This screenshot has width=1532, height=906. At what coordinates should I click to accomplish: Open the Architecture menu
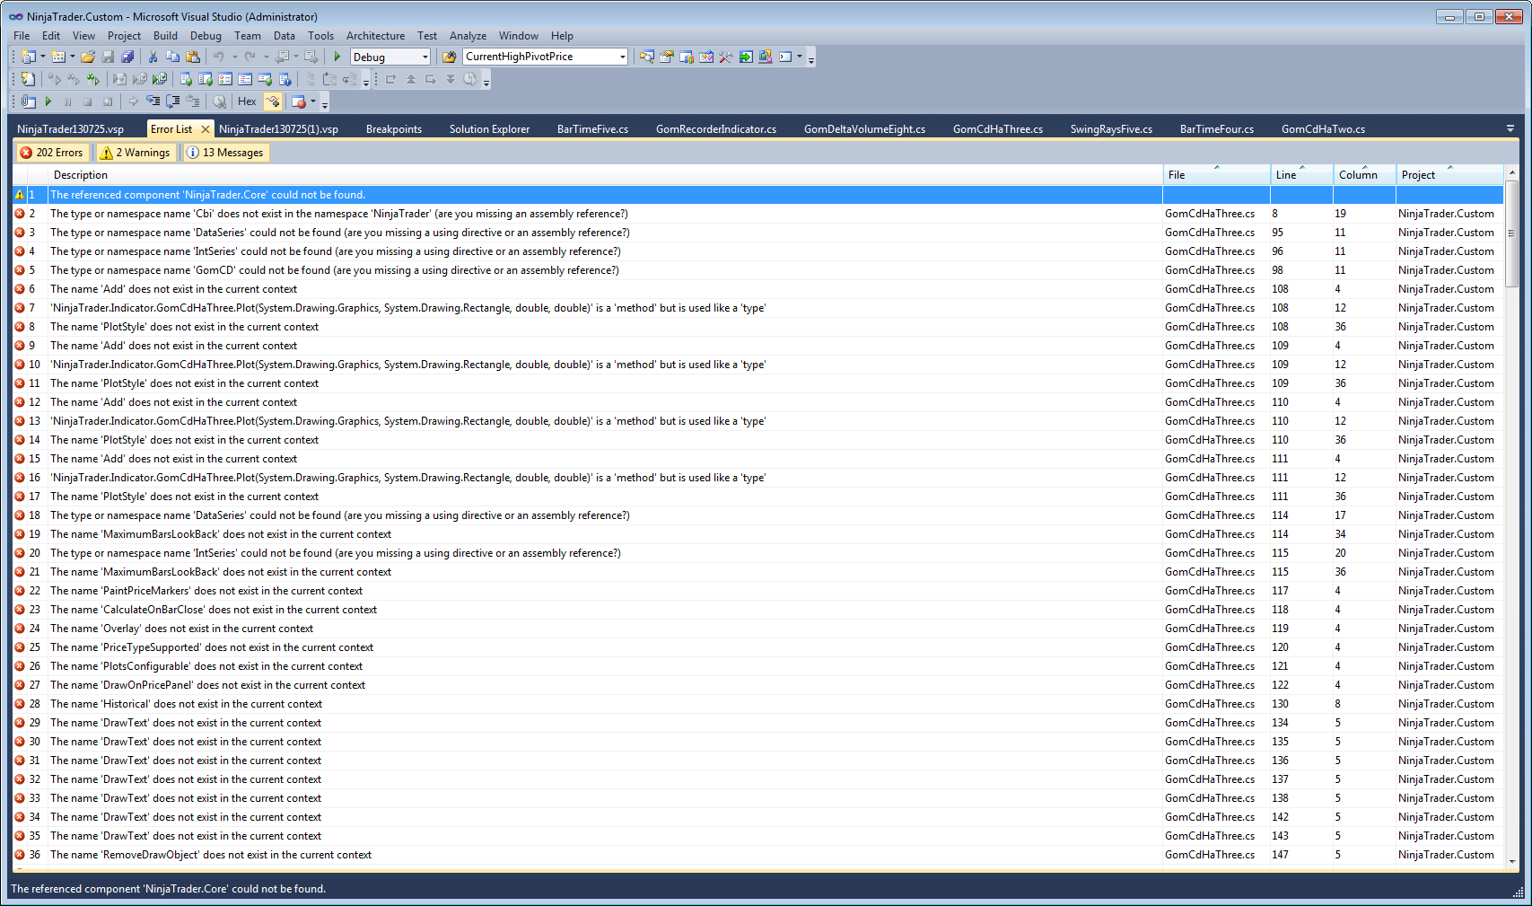pos(375,36)
